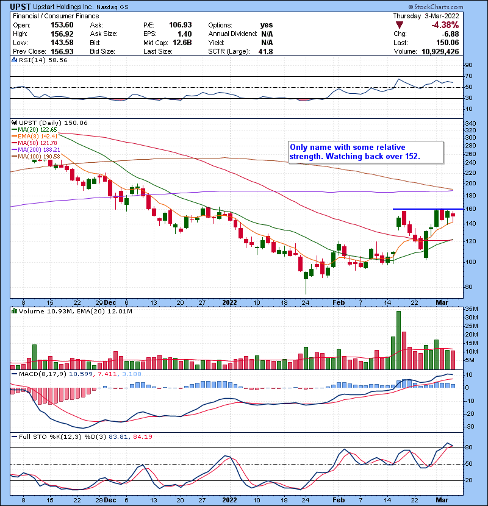The height and width of the screenshot is (506, 488).
Task: Click the Volume value 10,929,426
Action: coord(440,52)
